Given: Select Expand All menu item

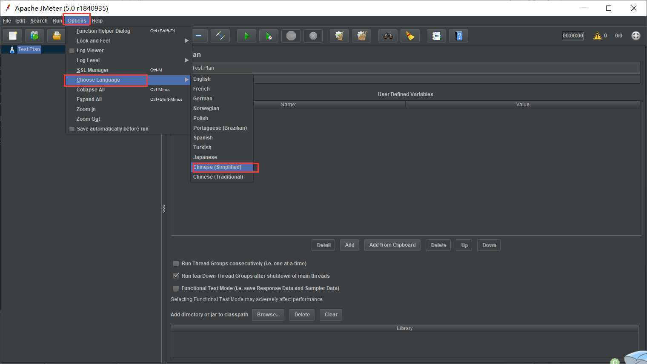Looking at the screenshot, I should coord(128,100).
